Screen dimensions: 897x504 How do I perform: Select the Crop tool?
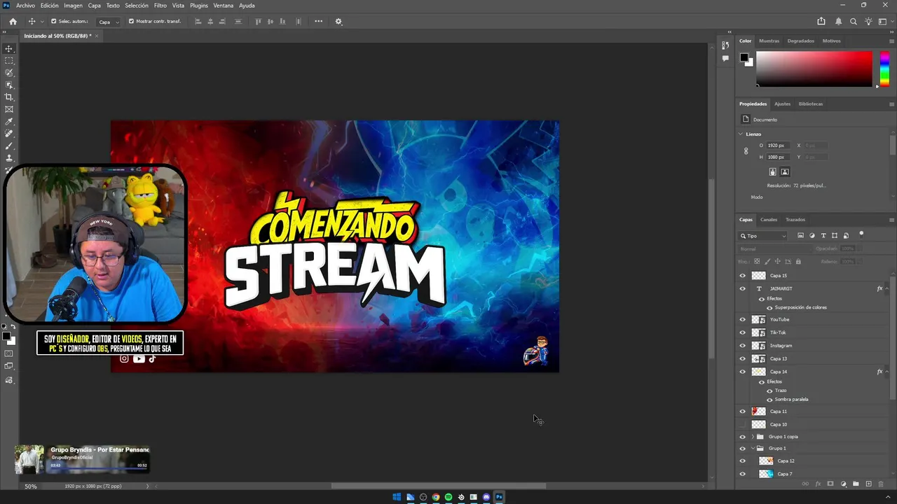(9, 97)
